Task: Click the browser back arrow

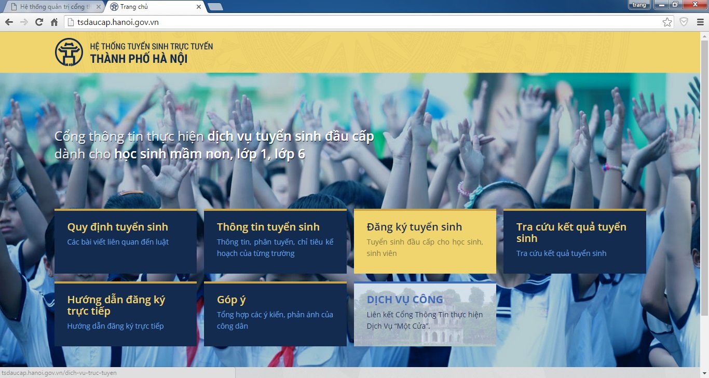Action: coord(9,22)
